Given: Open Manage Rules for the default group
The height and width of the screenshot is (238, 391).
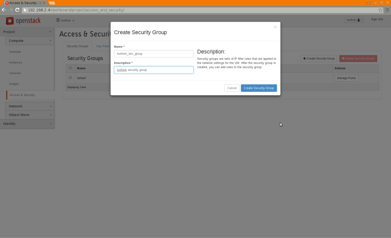Looking at the screenshot, I should point(346,77).
